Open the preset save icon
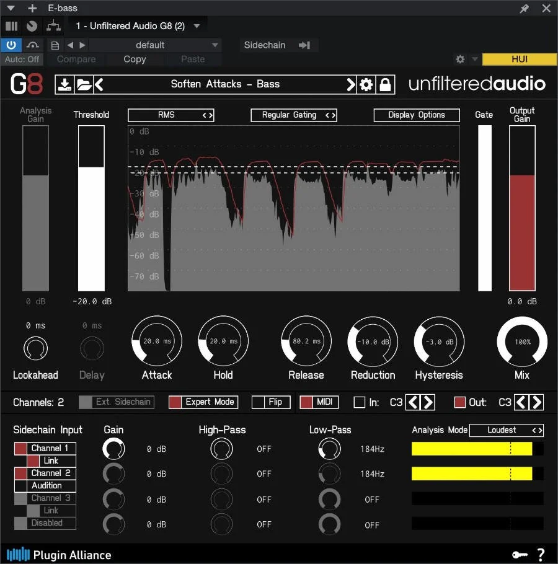558x564 pixels. (64, 84)
